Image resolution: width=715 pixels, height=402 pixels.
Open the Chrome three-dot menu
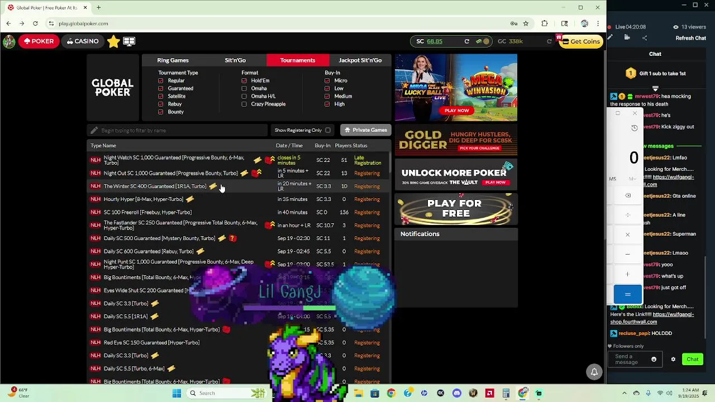click(598, 23)
